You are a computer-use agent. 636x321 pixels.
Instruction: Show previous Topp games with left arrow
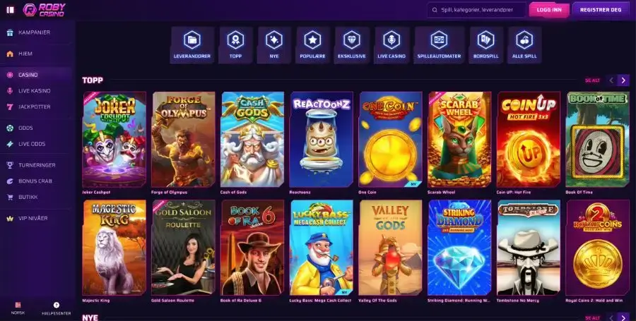[612, 80]
